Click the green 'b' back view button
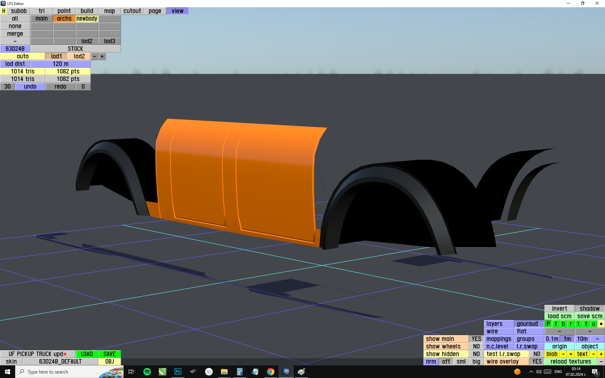This screenshot has height=378, width=605. point(563,324)
